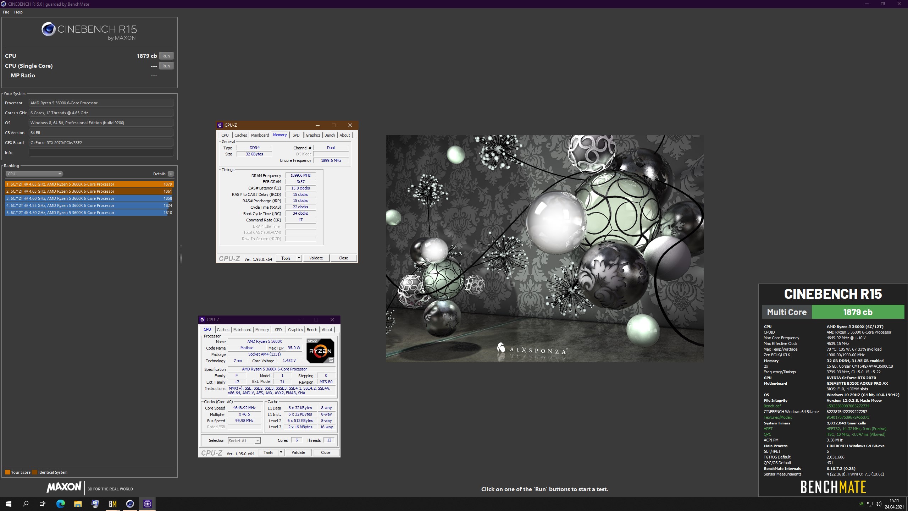This screenshot has height=511, width=908.
Task: Switch to Cinebench taskbar icon
Action: 130,504
